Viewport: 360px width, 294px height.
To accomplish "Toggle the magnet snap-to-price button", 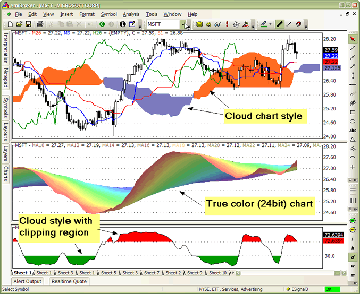I will click(x=299, y=24).
